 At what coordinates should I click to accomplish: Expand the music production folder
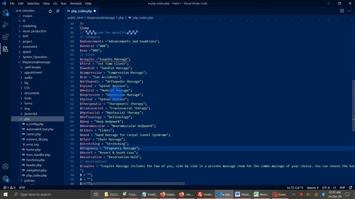coord(34,31)
